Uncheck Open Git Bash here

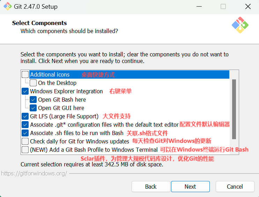click(33, 100)
